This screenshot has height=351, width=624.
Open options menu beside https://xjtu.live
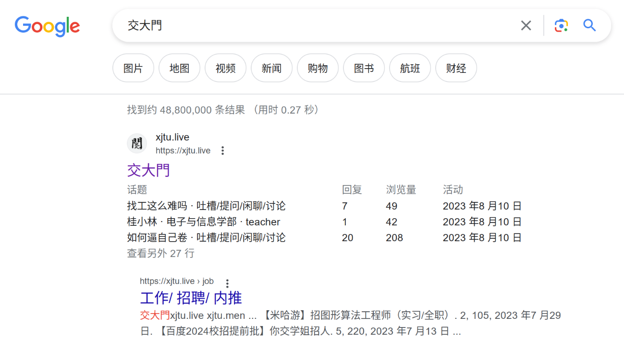tap(222, 151)
